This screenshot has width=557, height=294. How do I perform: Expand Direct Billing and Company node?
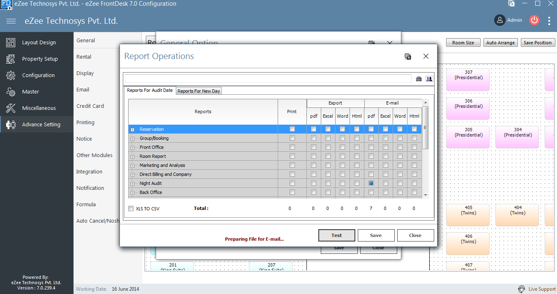[x=133, y=175]
